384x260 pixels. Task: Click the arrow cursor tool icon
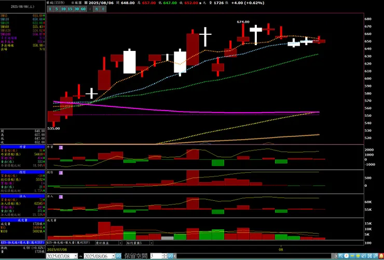point(340,256)
